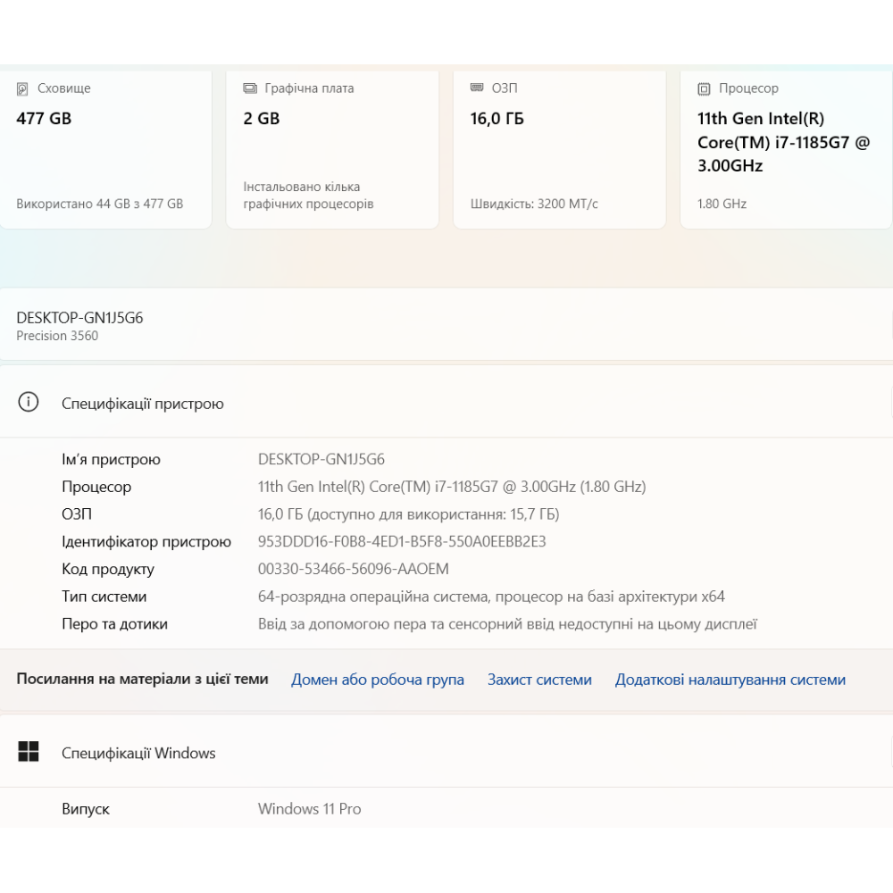Click Windows logo beside Специфікації Windows
Image resolution: width=893 pixels, height=893 pixels.
click(29, 752)
